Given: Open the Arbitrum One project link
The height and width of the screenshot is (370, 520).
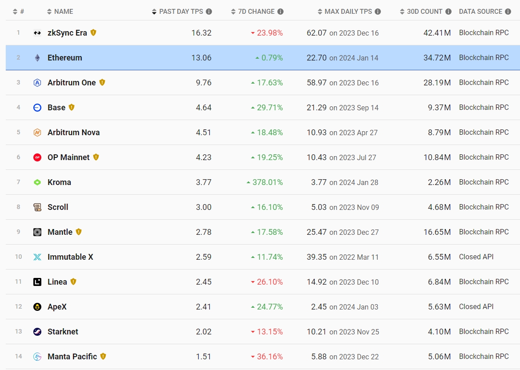Looking at the screenshot, I should point(72,83).
